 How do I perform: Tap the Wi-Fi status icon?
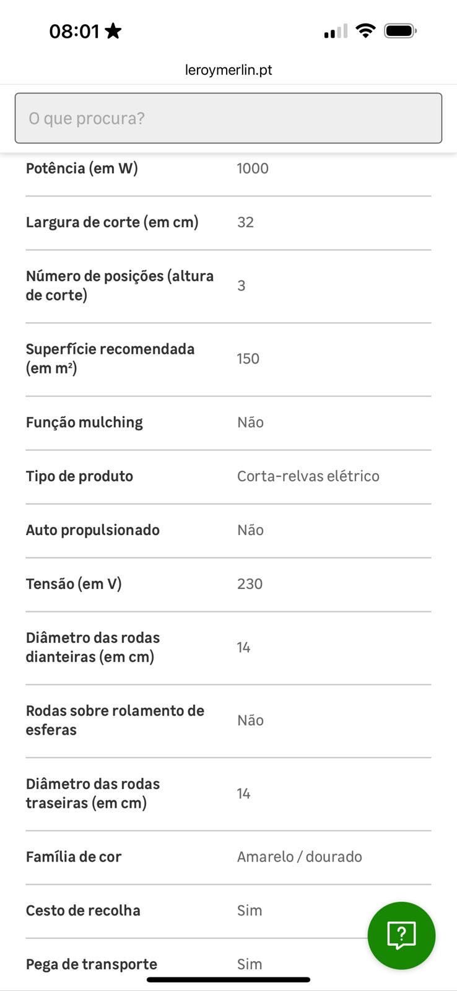pos(366,30)
